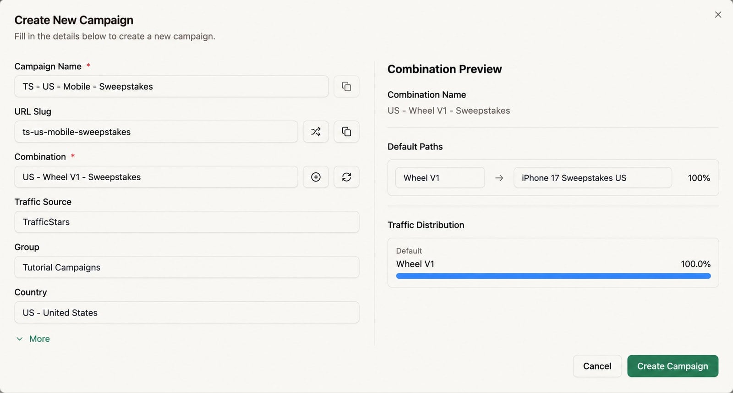Click the Wheel V1 traffic distribution bar

[x=553, y=276]
